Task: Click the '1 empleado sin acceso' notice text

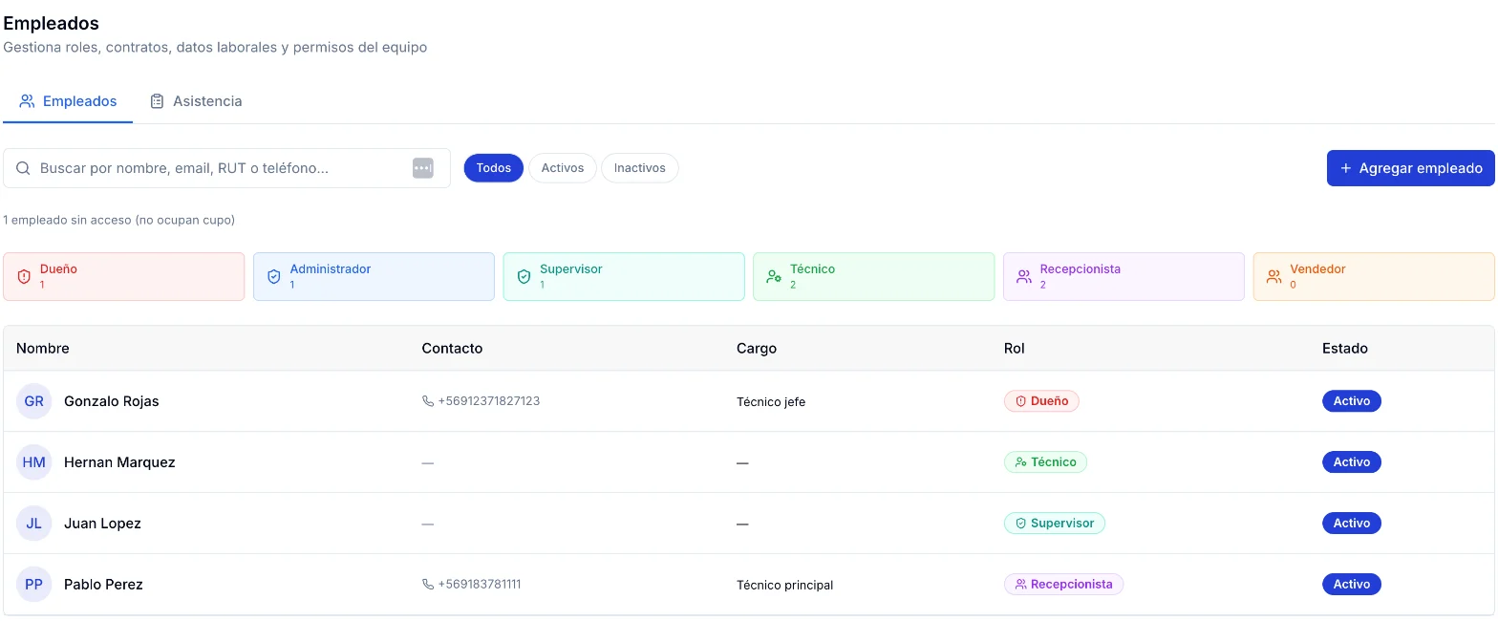Action: [x=119, y=221]
